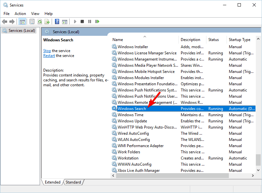This screenshot has width=262, height=193.
Task: Select the Windows Media Player Network service
Action: click(183, 65)
